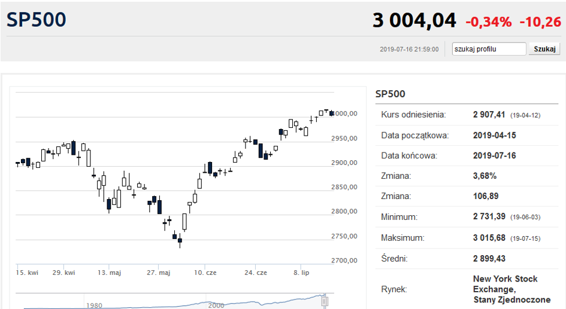The image size is (566, 309).
Task: Click the 'szukaj profilu' search field
Action: [489, 49]
